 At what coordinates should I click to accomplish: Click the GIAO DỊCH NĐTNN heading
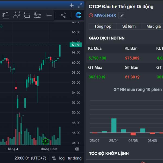(x=107, y=38)
